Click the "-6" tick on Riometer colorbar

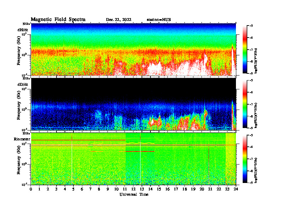click(251, 147)
